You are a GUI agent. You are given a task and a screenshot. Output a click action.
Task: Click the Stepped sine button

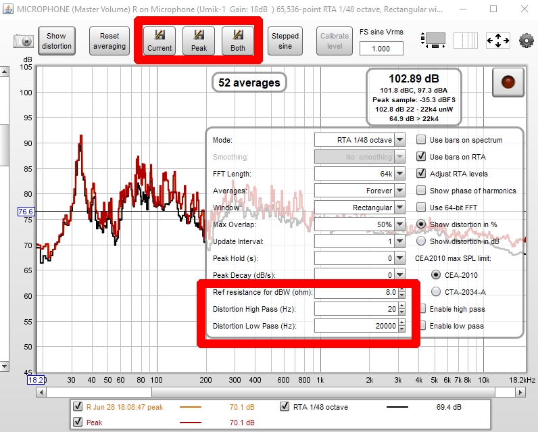coord(285,41)
